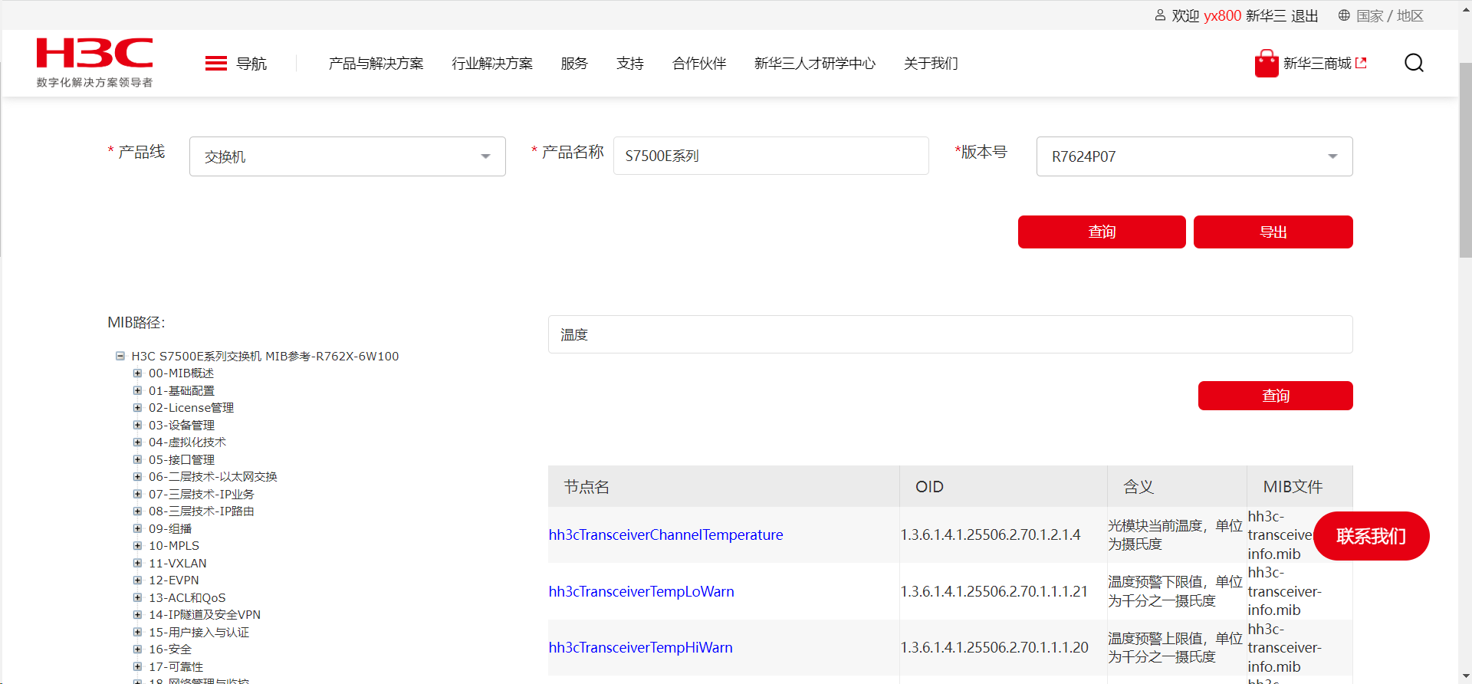Expand the 05-接口管理 tree node

pyautogui.click(x=137, y=459)
